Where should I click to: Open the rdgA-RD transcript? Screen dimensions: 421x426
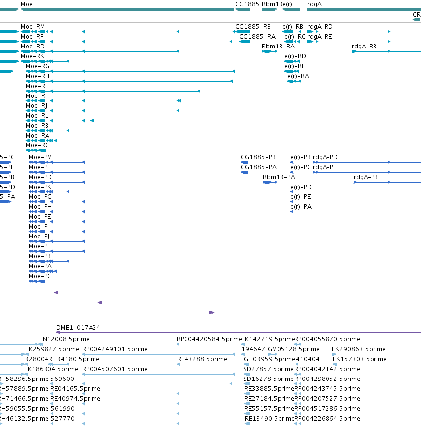click(x=320, y=27)
